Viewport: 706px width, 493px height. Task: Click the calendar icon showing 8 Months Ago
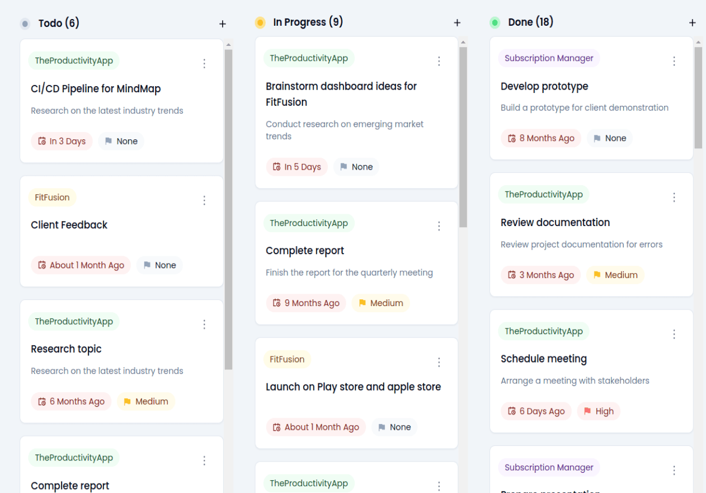click(x=511, y=138)
